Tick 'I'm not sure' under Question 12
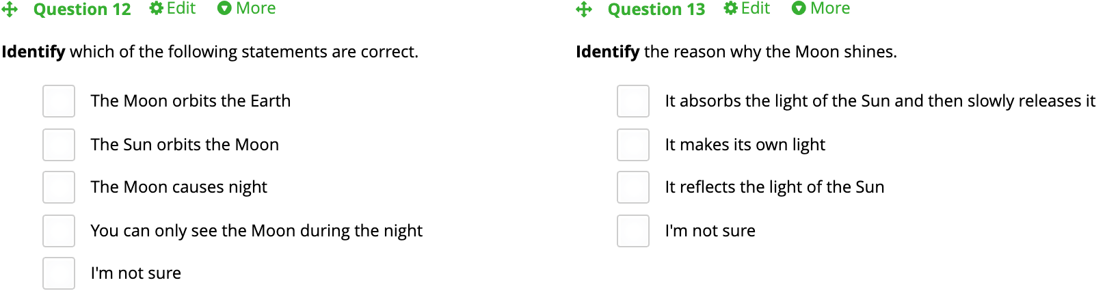 [x=59, y=273]
